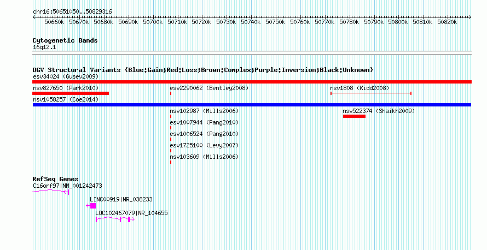Click the left arrow of the ruler

pyautogui.click(x=34, y=17)
